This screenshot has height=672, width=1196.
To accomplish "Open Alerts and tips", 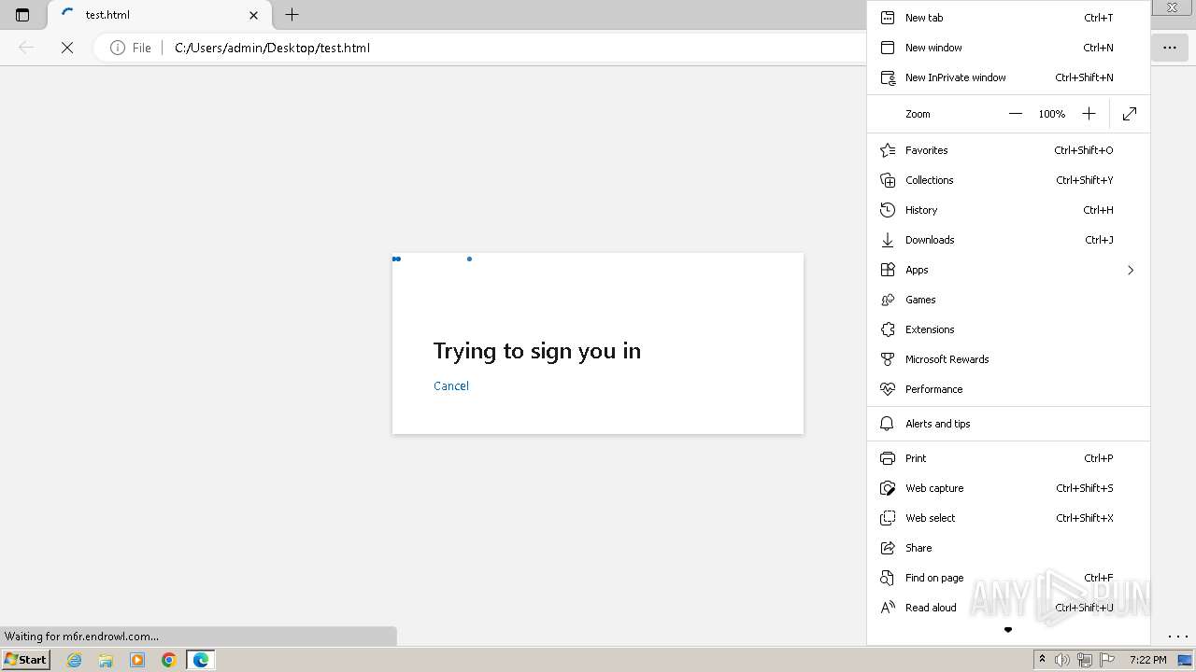I will pos(1008,424).
